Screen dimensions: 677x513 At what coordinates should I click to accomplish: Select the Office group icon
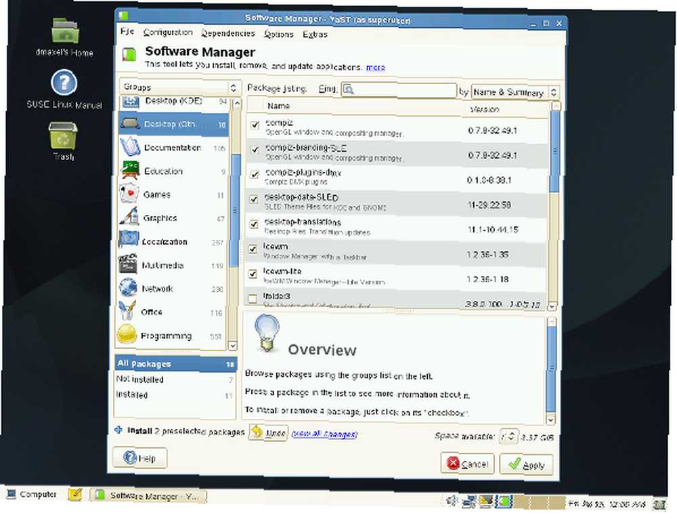tap(127, 310)
